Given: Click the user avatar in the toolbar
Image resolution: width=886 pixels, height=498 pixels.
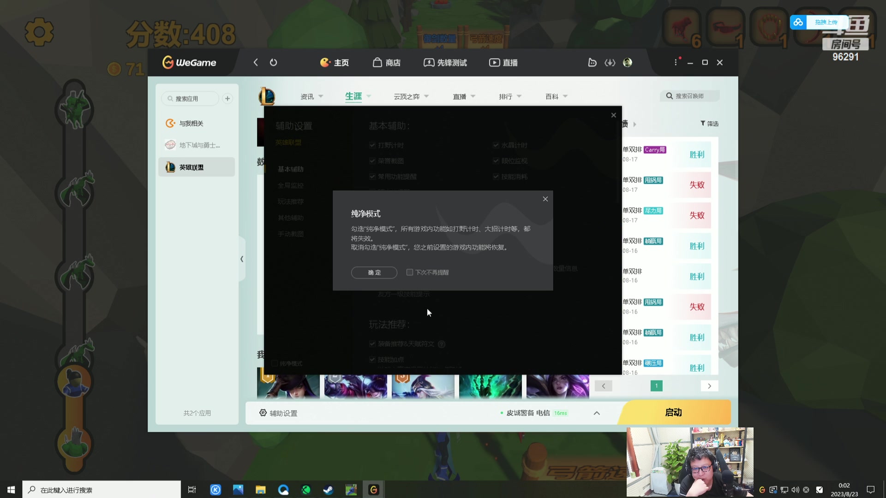Looking at the screenshot, I should coord(628,62).
